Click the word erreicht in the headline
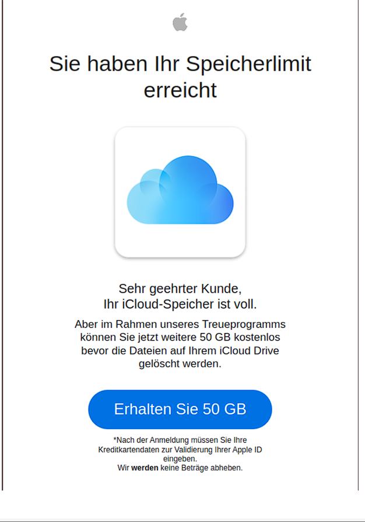365x522 pixels. [x=180, y=90]
